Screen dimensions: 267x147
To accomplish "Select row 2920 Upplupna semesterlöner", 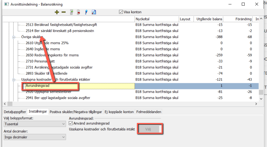I will click(x=48, y=92).
